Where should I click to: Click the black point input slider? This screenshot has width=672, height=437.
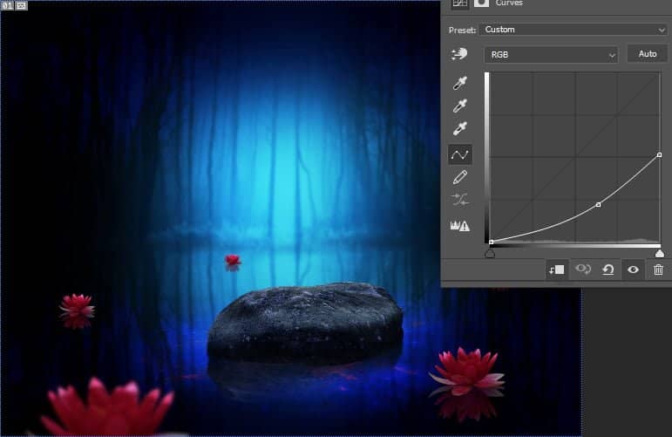click(490, 253)
